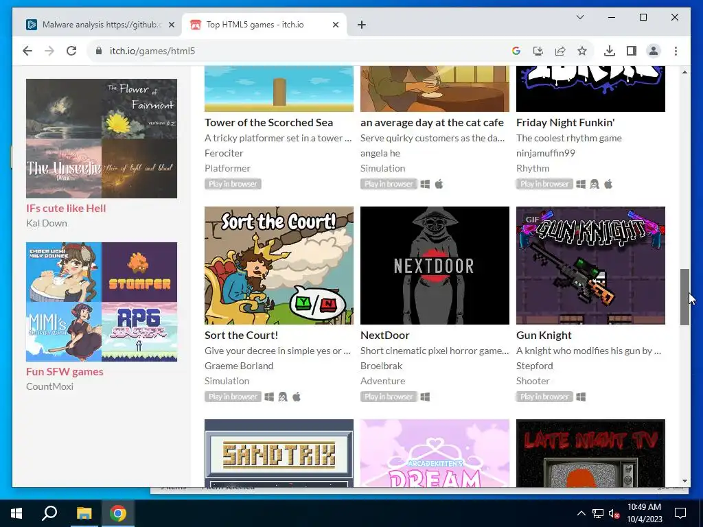Image resolution: width=703 pixels, height=527 pixels.
Task: Open the notification center icon
Action: click(x=680, y=513)
